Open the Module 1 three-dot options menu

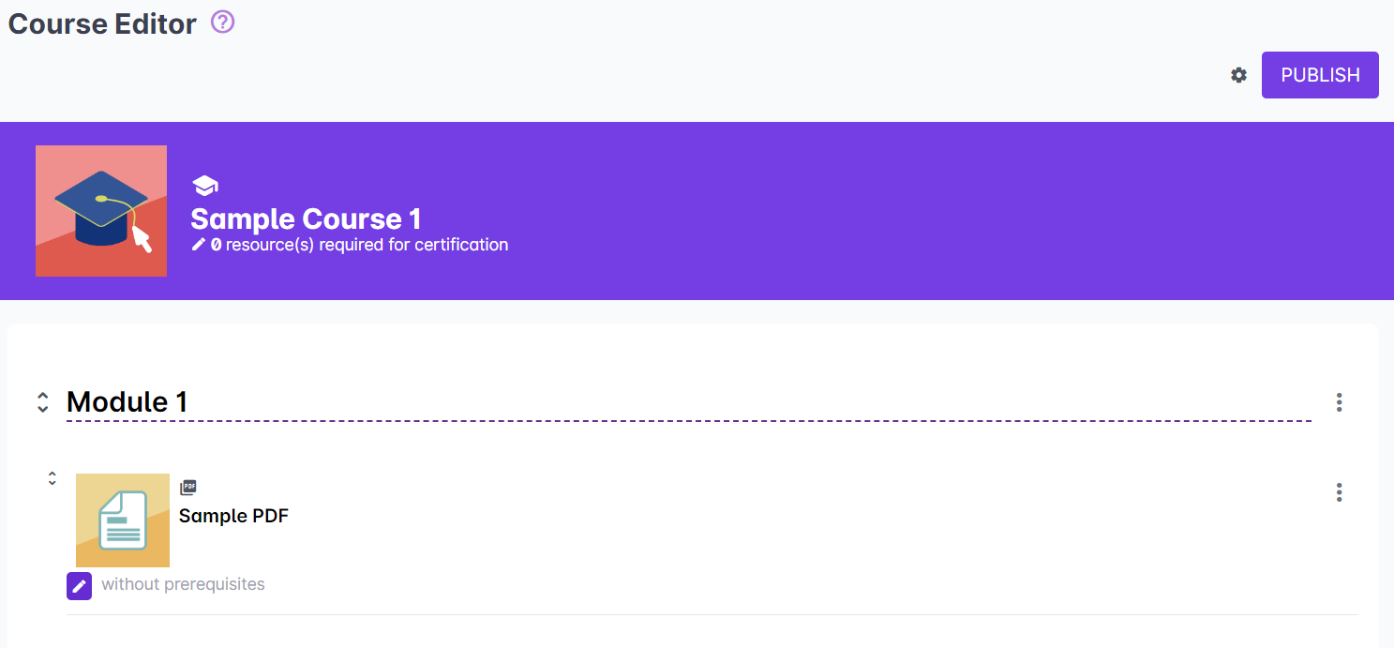click(x=1339, y=402)
